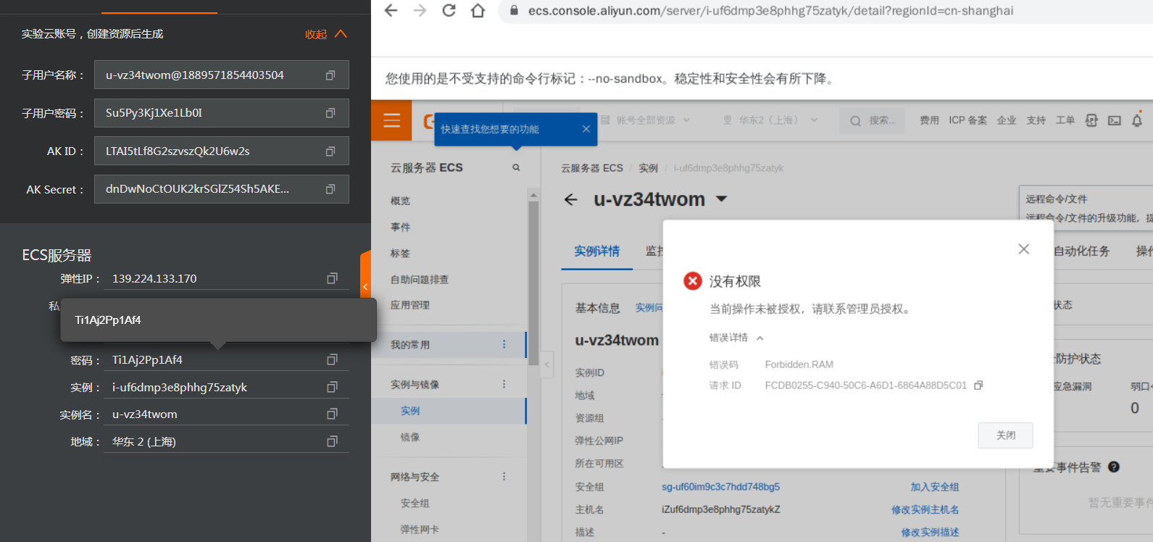This screenshot has width=1153, height=542.
Task: Select 镜像 in the sidebar
Action: coord(410,437)
